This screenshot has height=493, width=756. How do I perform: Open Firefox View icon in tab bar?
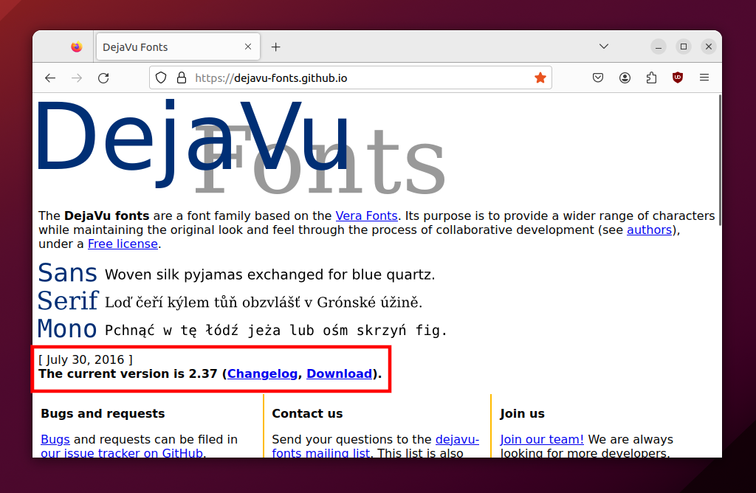coord(76,46)
